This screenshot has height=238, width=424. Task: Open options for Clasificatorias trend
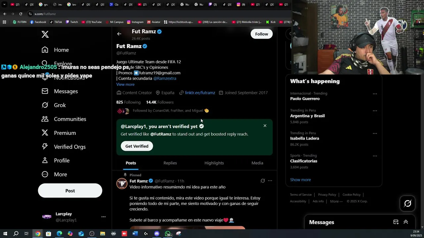coord(375,156)
